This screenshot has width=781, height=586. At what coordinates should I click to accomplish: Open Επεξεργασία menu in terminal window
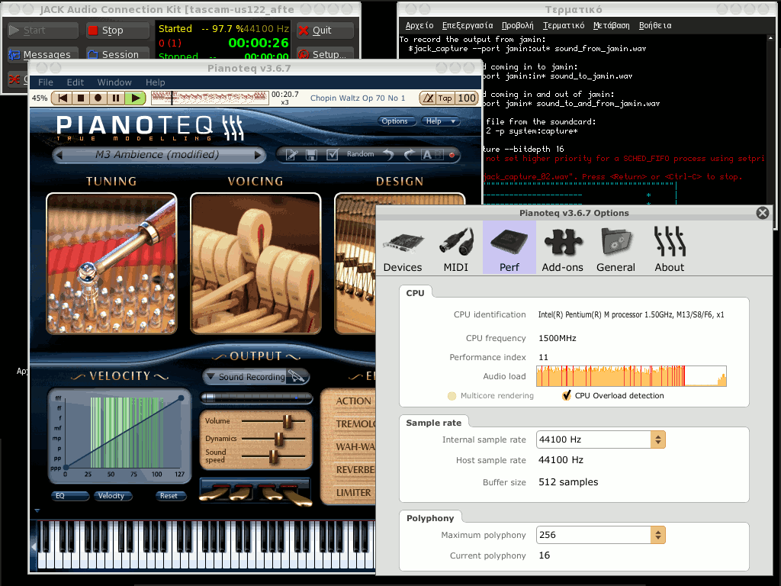pyautogui.click(x=468, y=25)
